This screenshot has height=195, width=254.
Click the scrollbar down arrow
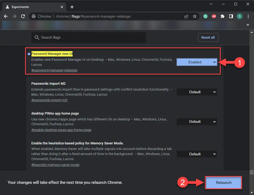tap(252, 192)
